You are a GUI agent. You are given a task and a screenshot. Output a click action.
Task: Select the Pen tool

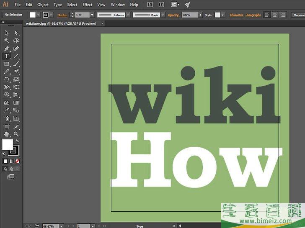[7, 49]
